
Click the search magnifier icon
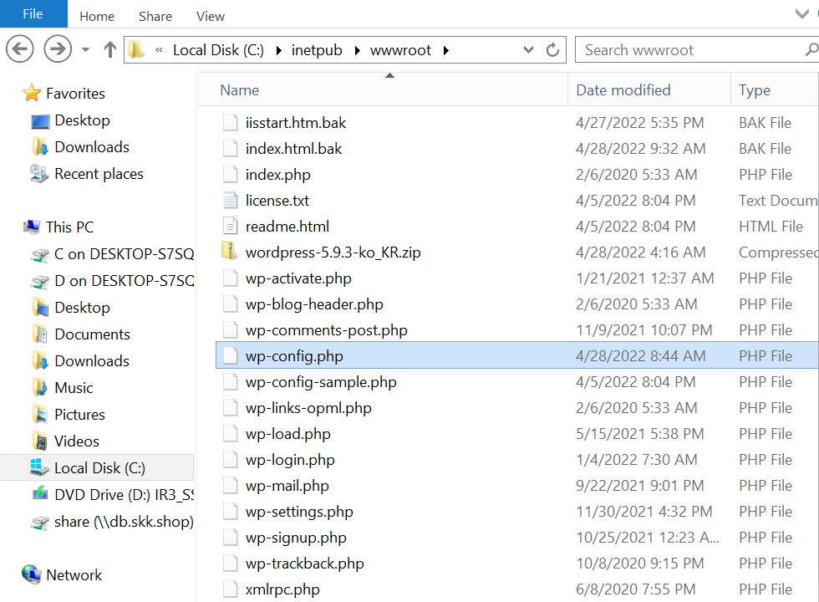pos(811,49)
